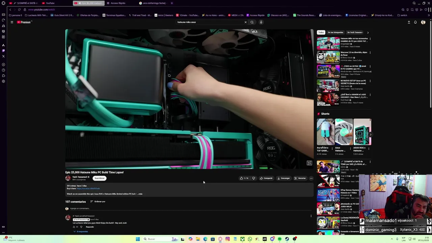The height and width of the screenshot is (243, 432).
Task: Click the Descargar download button
Action: pyautogui.click(x=283, y=178)
